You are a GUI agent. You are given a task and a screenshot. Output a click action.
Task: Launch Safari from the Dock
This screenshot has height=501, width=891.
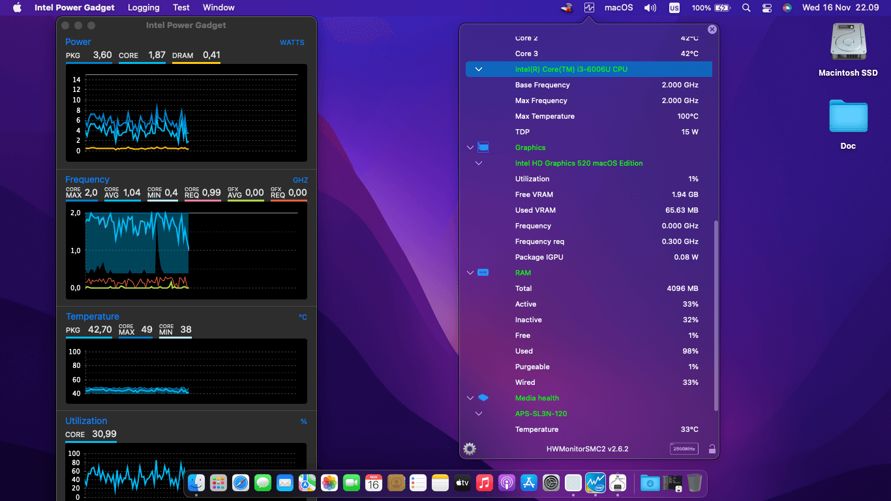click(x=241, y=483)
